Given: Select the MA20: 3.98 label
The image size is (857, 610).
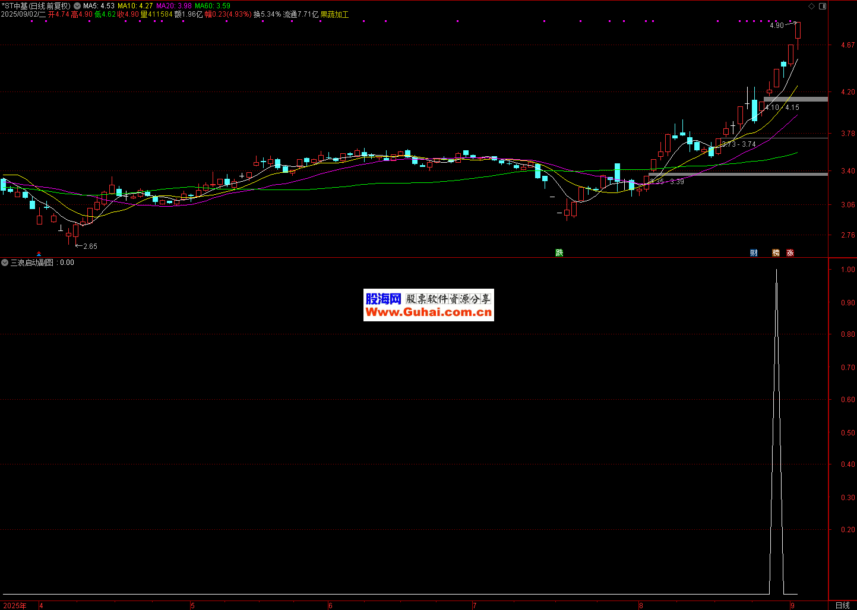Looking at the screenshot, I should [174, 6].
